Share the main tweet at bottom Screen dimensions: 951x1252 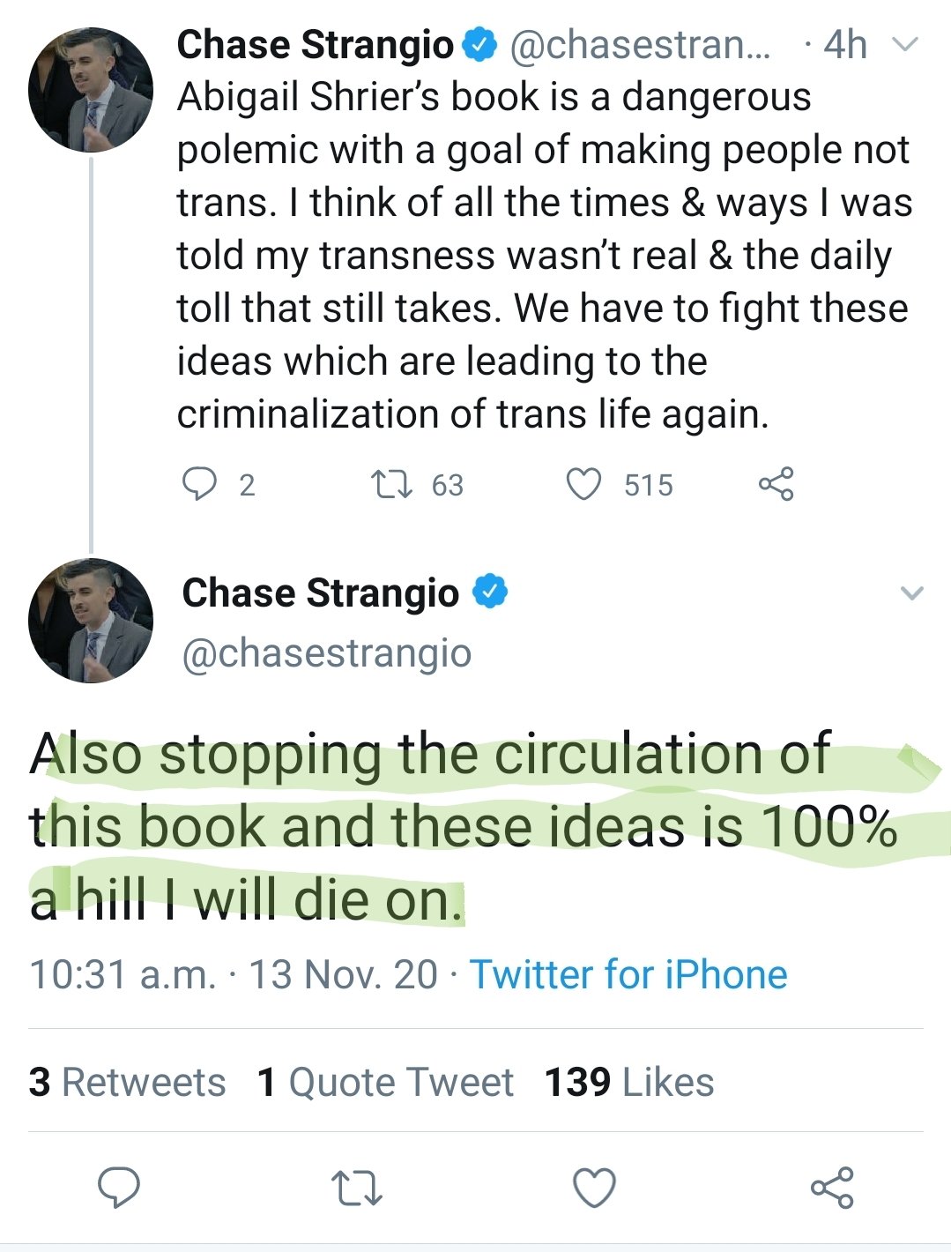point(832,1187)
